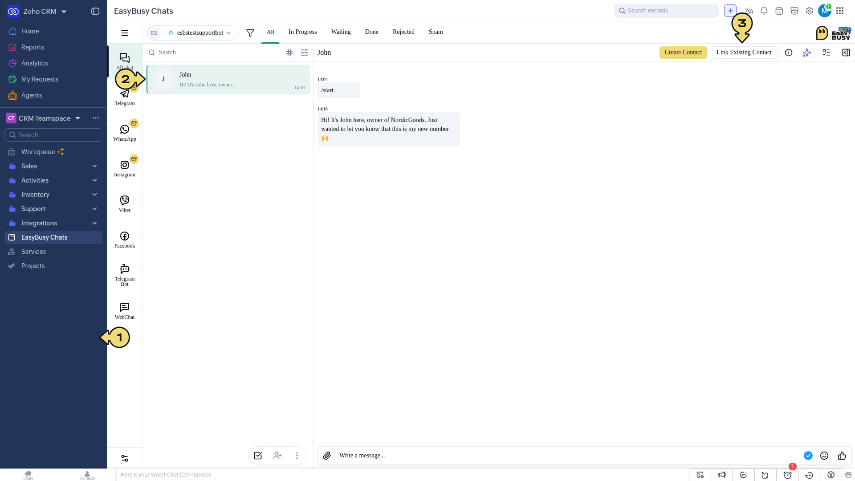Expand the Inventory folder
855x481 pixels.
point(53,195)
